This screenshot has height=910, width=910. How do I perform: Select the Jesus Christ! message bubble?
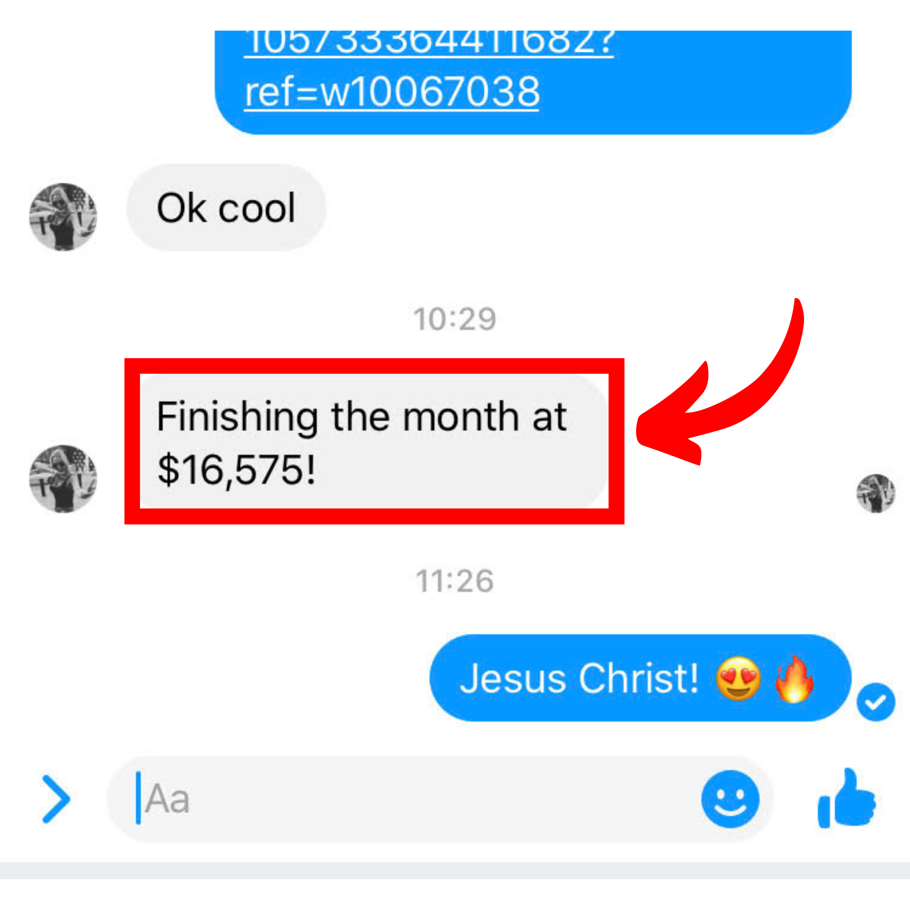[640, 678]
